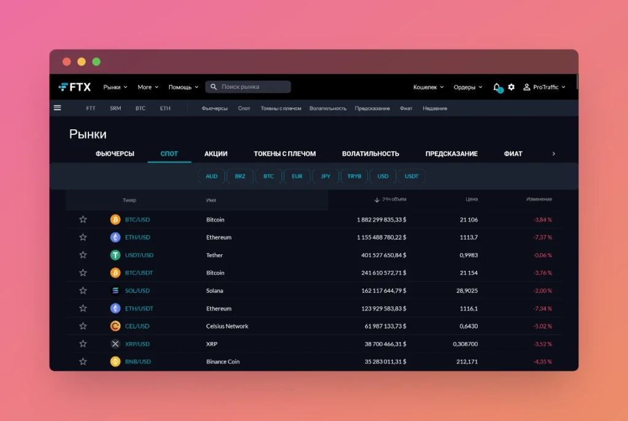
Task: Open the SOL/USD ticker link
Action: click(137, 290)
